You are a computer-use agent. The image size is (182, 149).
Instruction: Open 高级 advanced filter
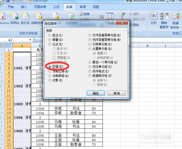[134, 25]
